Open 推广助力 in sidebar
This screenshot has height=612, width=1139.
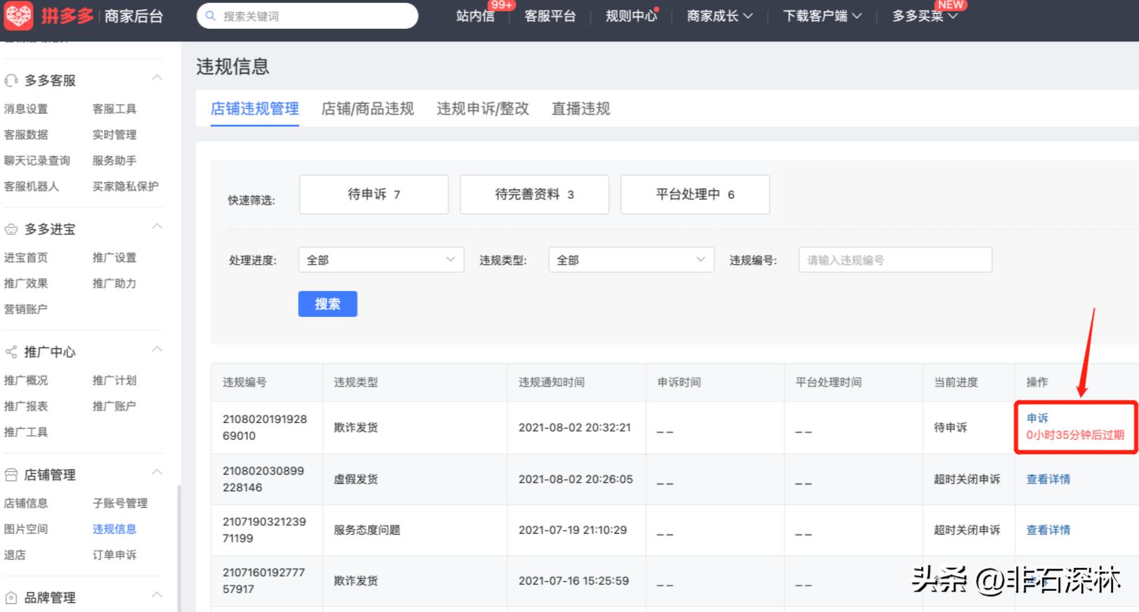(x=115, y=283)
